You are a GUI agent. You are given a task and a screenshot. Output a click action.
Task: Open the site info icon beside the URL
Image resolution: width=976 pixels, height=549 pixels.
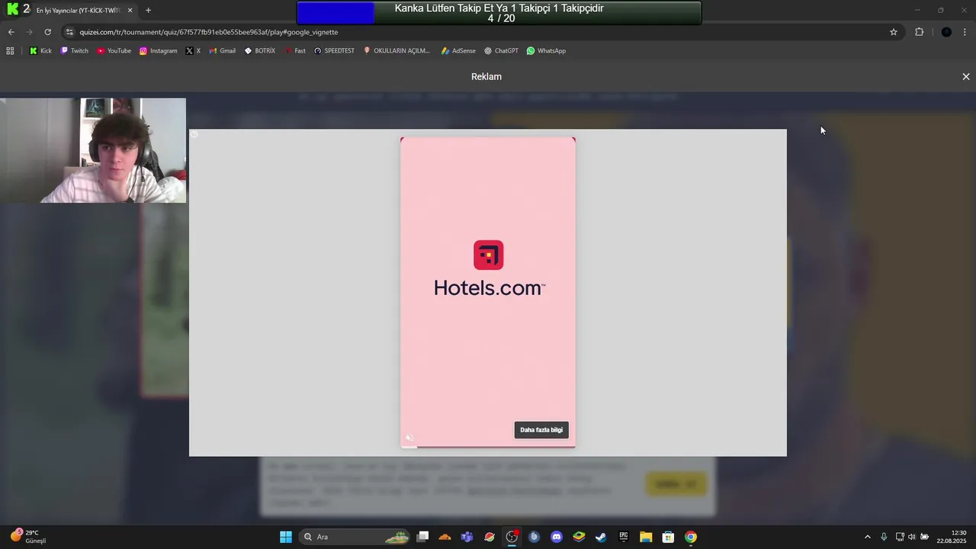[69, 32]
